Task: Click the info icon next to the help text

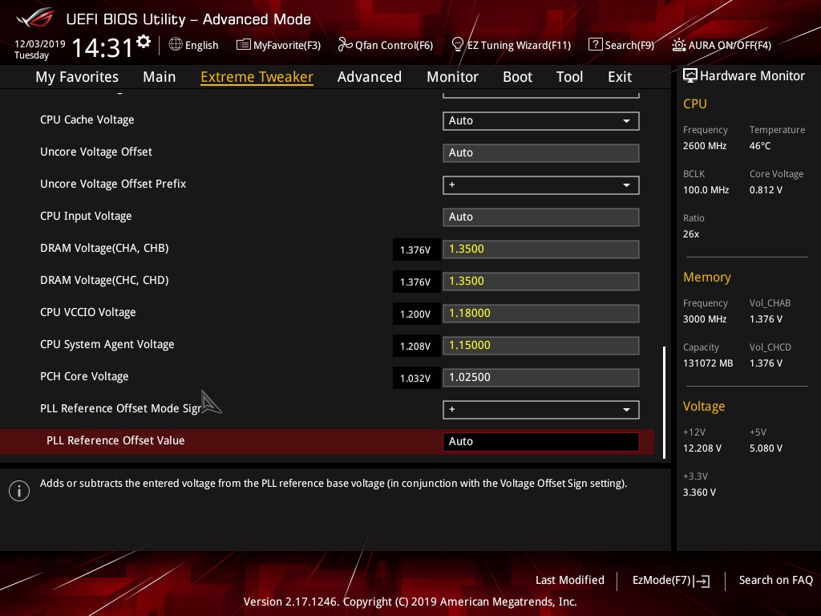Action: tap(19, 491)
